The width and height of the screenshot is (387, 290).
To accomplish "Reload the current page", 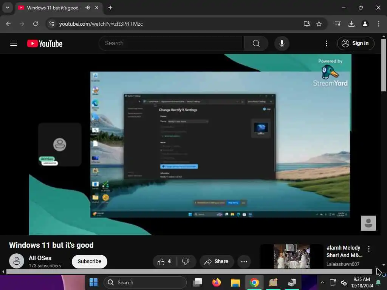I will coord(36,24).
